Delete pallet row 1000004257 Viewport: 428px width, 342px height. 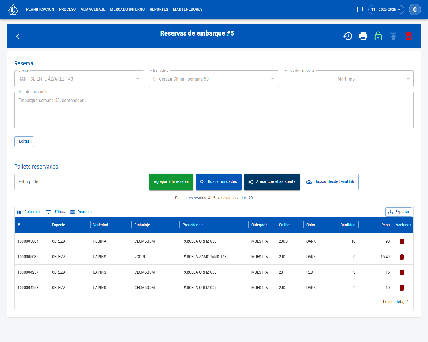tap(402, 272)
